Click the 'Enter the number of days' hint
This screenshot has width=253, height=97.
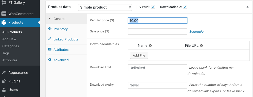tap(216, 88)
